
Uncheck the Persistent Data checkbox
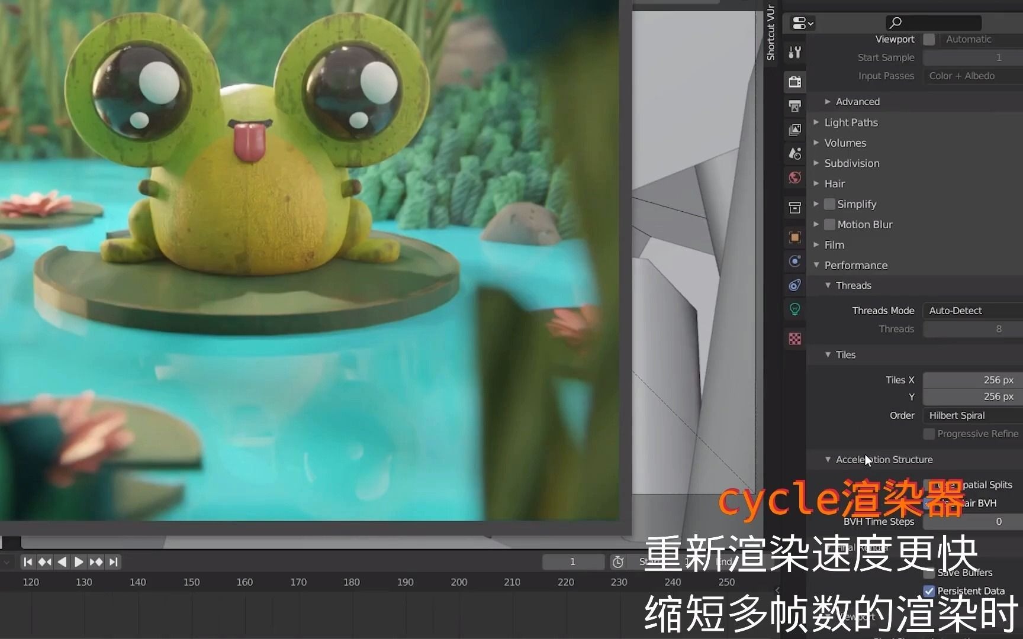(929, 590)
